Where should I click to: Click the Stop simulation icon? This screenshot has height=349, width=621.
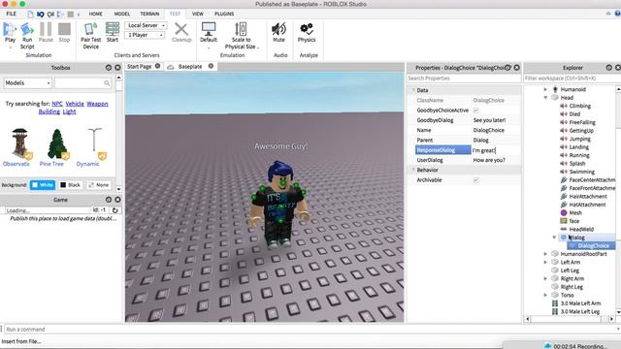click(64, 30)
